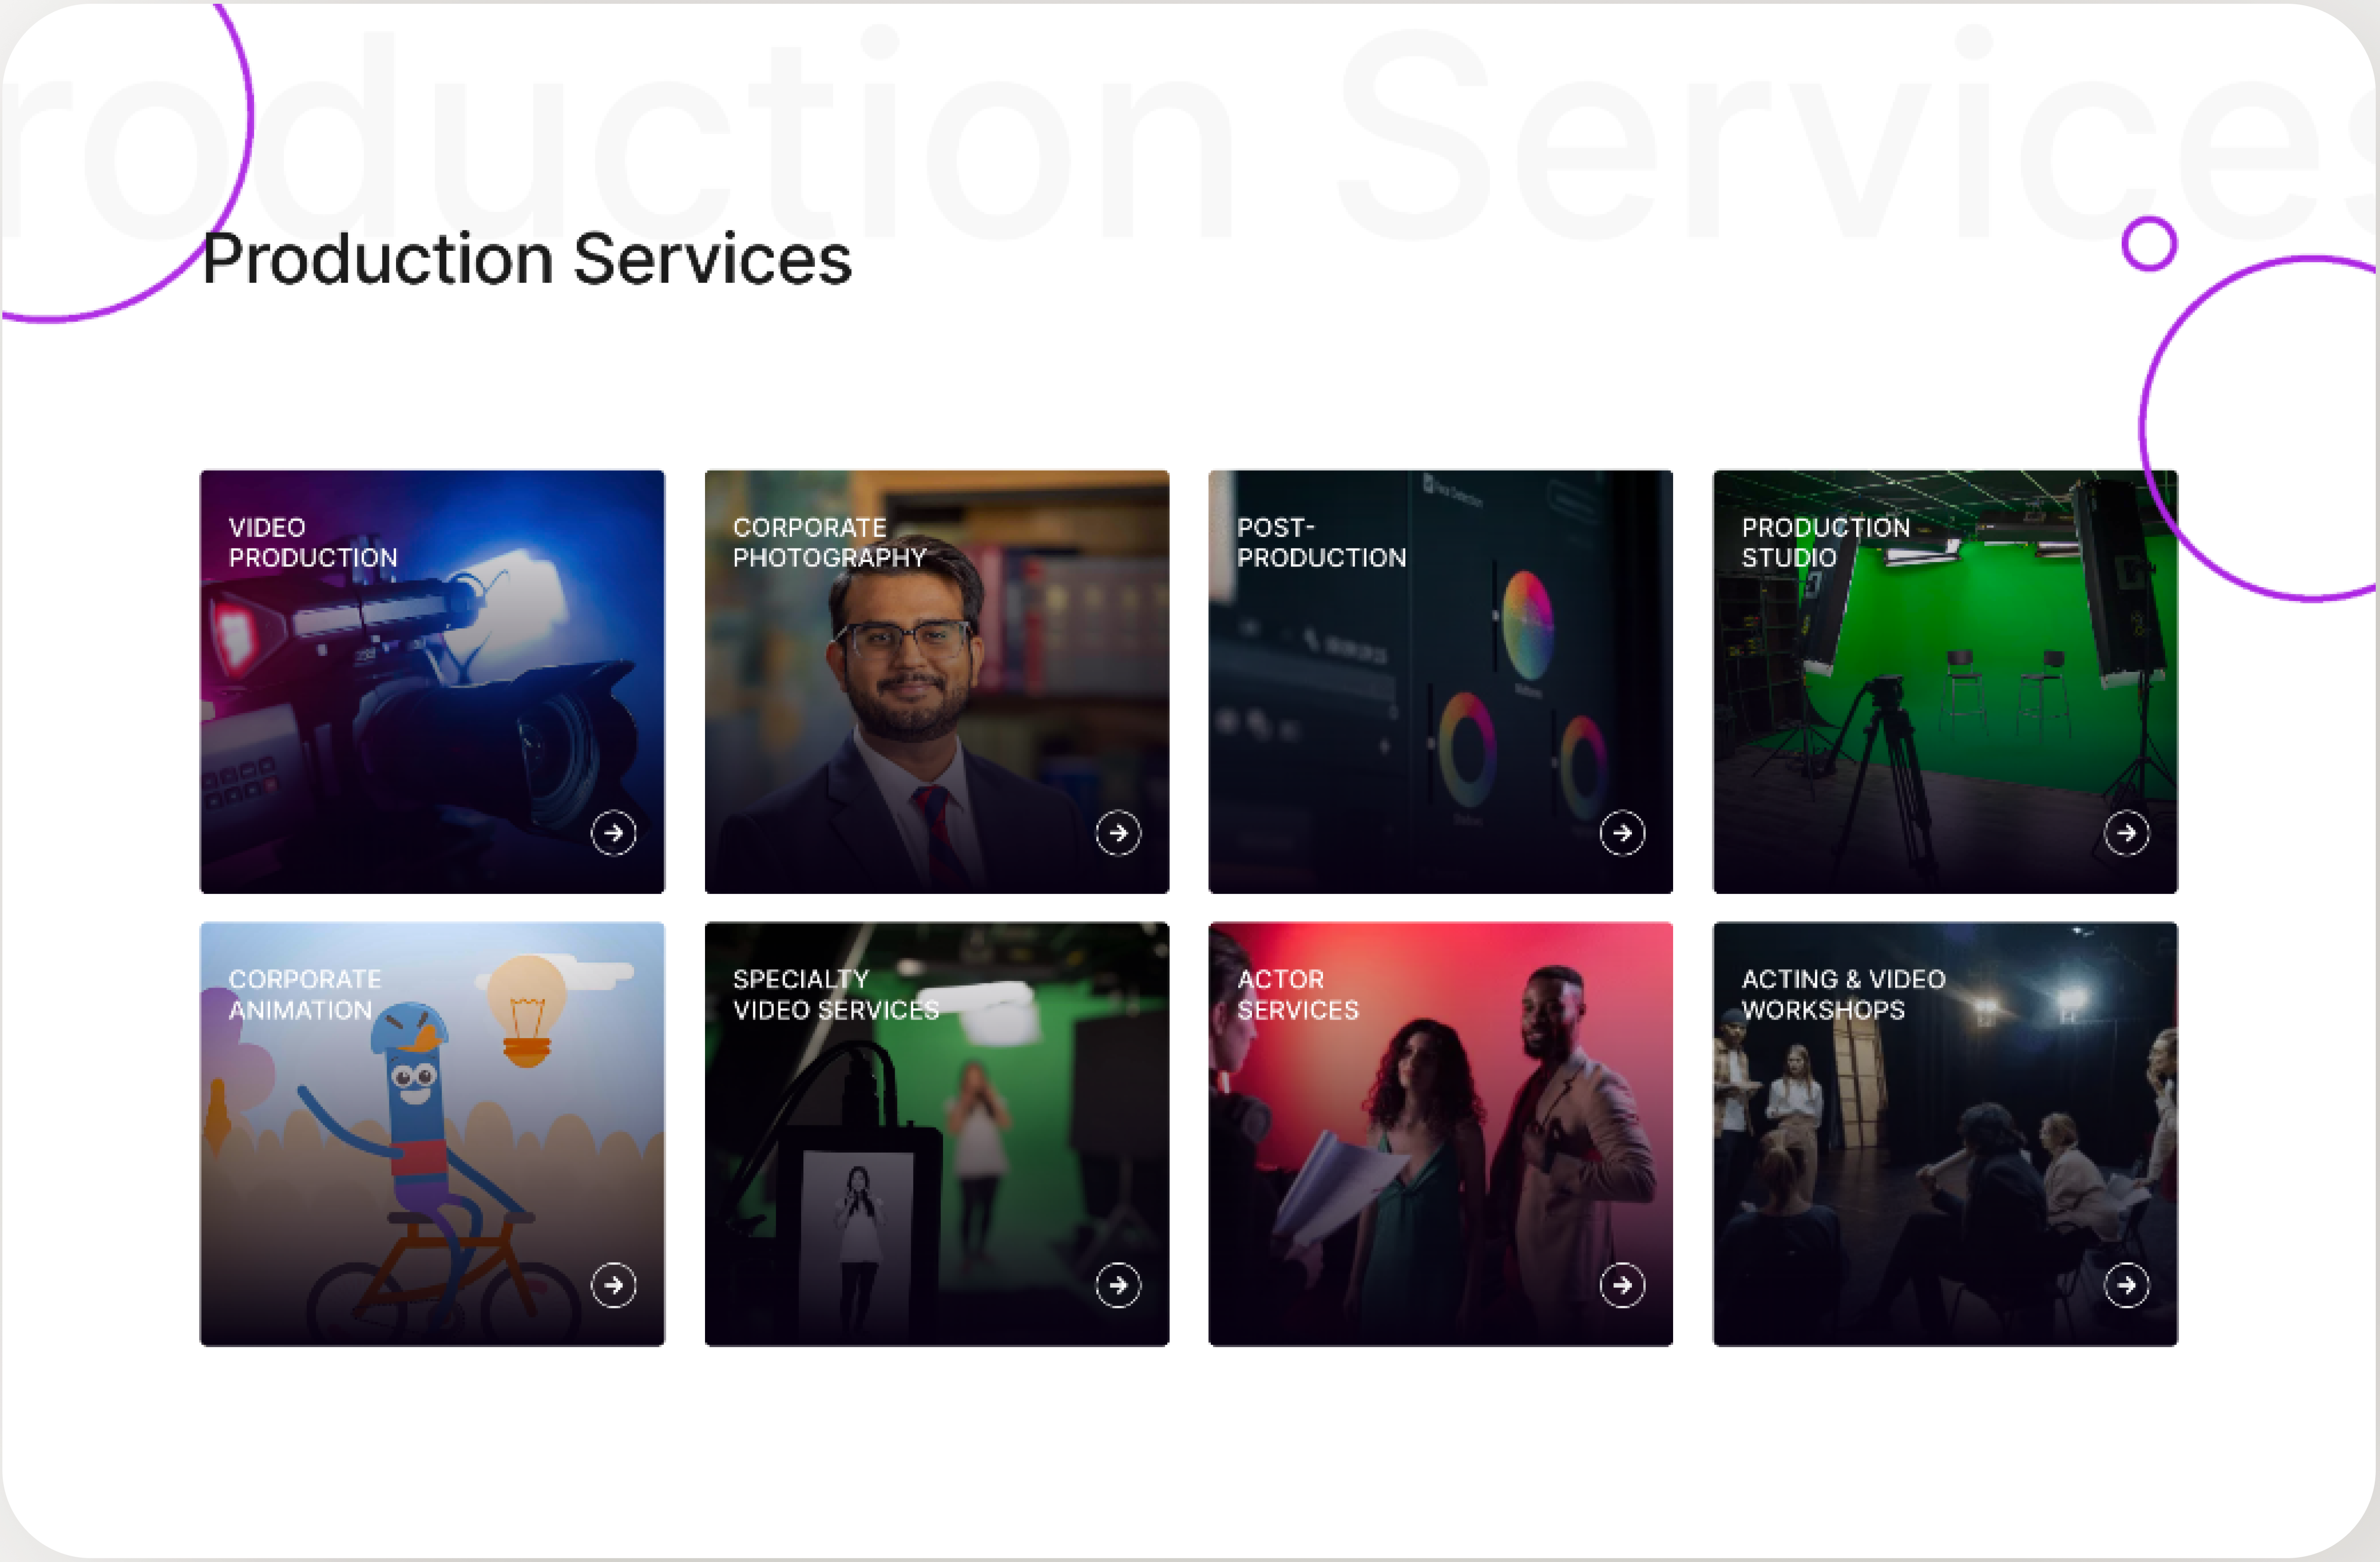The image size is (2380, 1562).
Task: Open the Corporate Photography title link
Action: coord(830,542)
